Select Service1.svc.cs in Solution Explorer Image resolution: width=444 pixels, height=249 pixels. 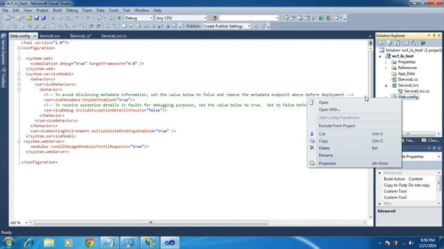pos(416,91)
